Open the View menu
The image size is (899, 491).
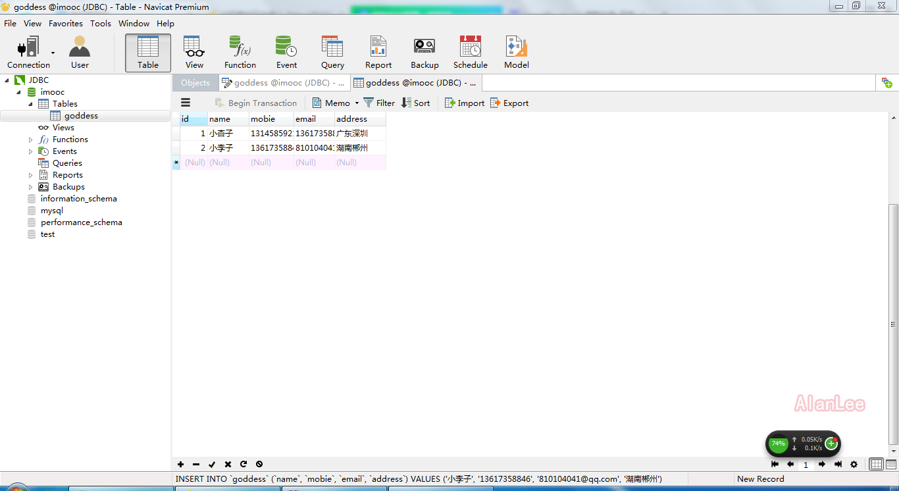[33, 23]
